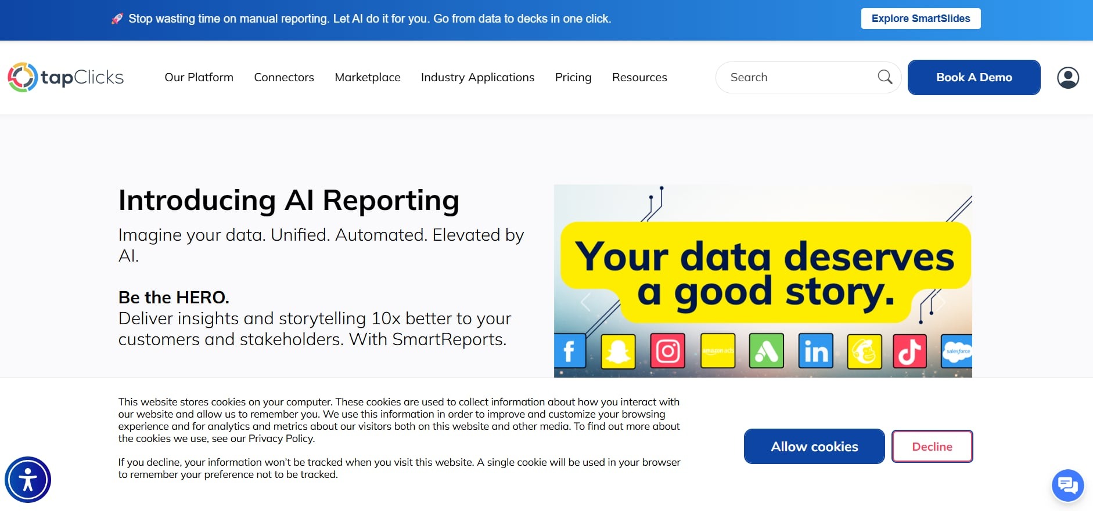Screen dimensions: 1093x511
Task: Click the Salesforce cloud icon
Action: click(957, 351)
